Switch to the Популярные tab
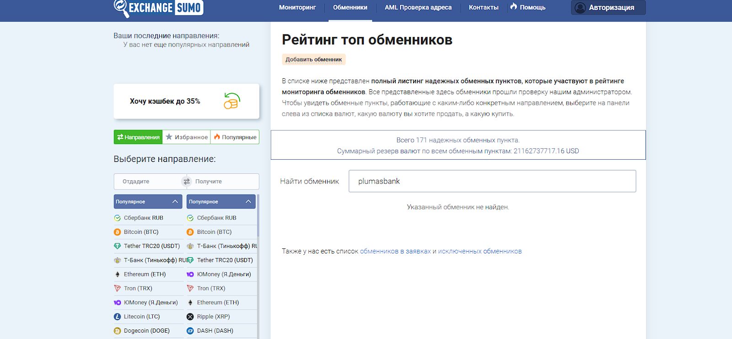732x339 pixels. pos(235,137)
